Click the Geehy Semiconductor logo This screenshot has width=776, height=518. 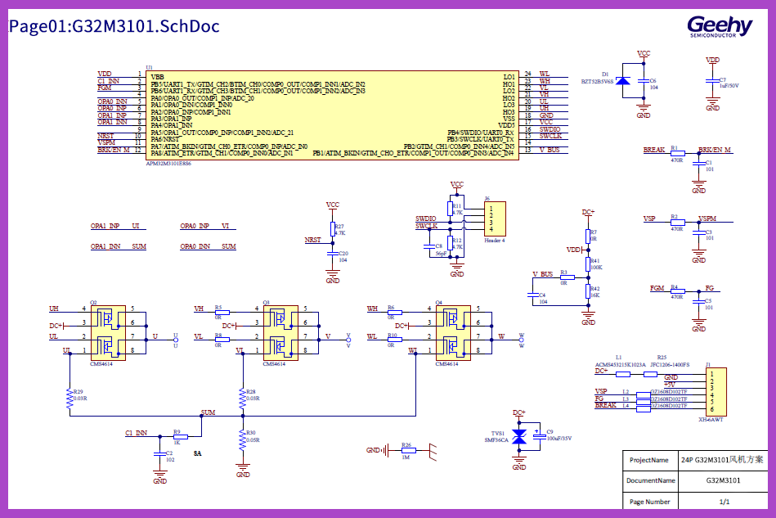point(719,27)
